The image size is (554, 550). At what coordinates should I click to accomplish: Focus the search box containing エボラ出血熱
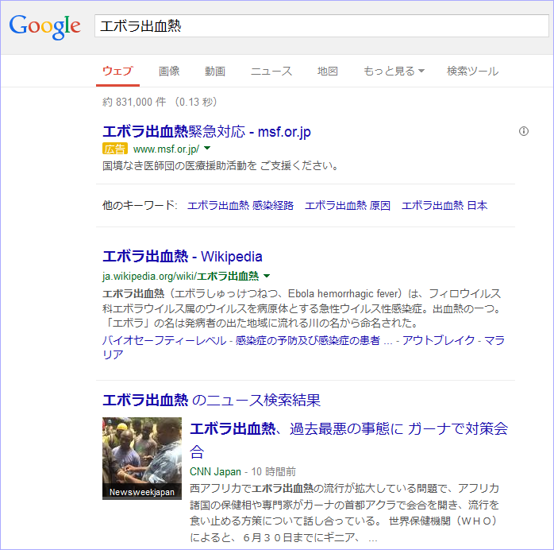321,25
